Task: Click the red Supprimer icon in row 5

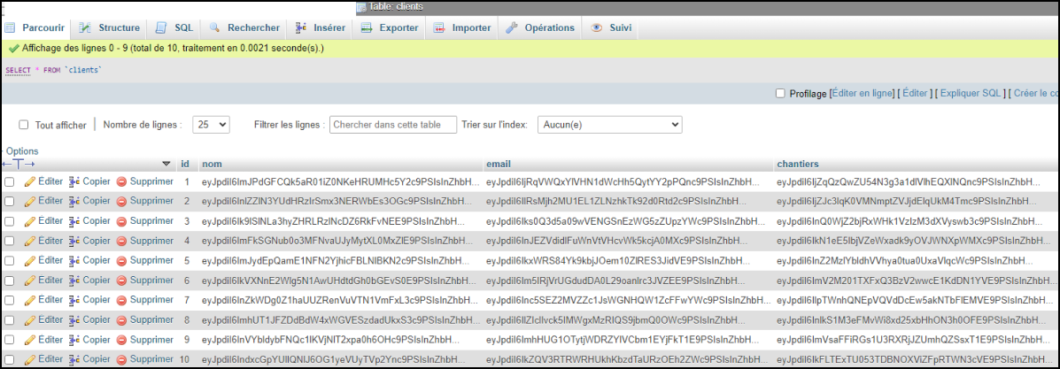Action: click(x=122, y=261)
